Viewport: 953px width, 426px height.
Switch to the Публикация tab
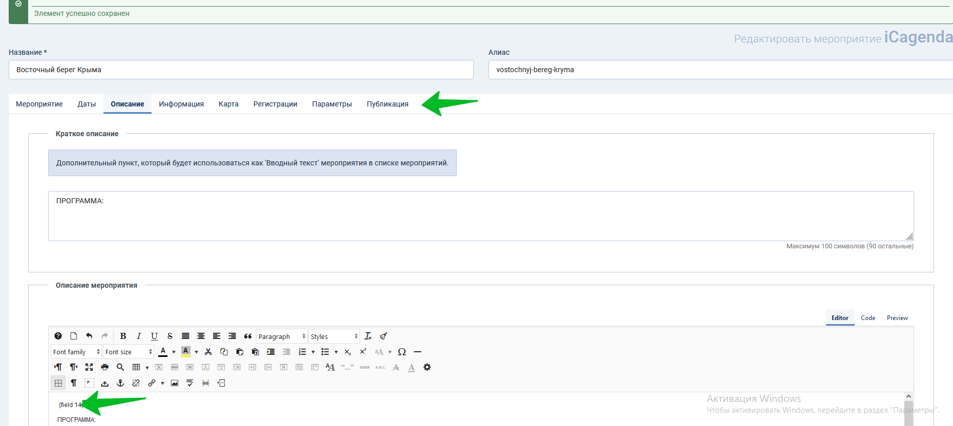tap(387, 104)
